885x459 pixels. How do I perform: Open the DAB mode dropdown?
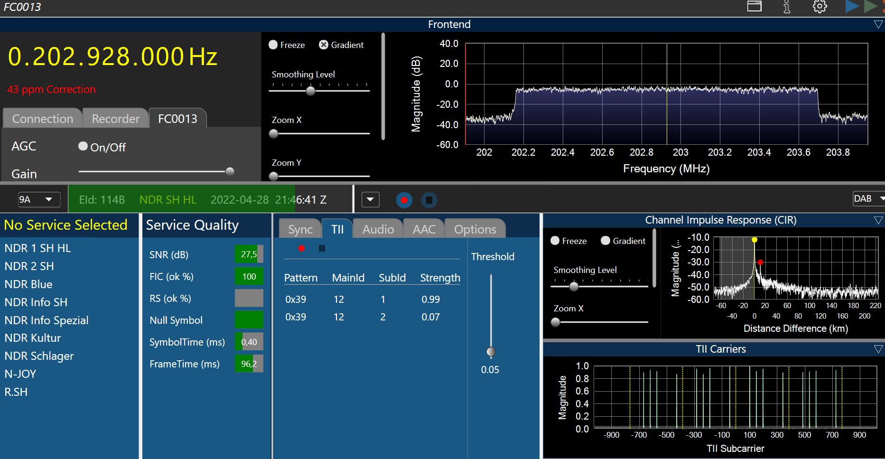868,199
